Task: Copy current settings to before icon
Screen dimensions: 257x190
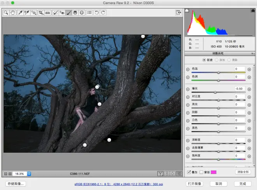Action: click(x=173, y=174)
